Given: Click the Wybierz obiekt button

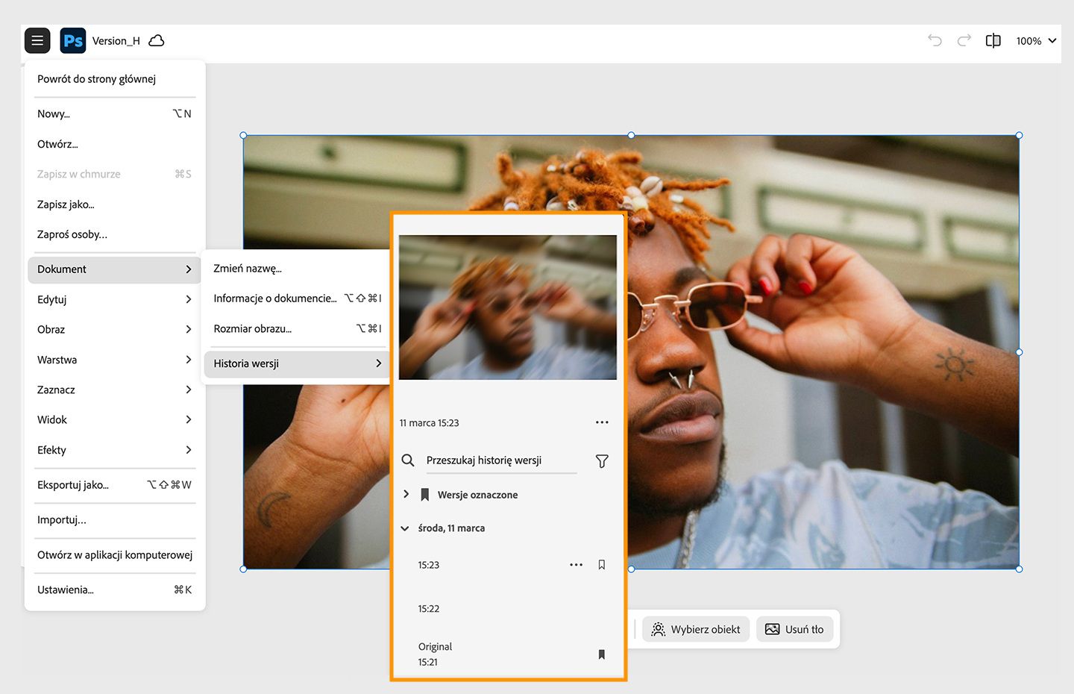Looking at the screenshot, I should point(696,629).
